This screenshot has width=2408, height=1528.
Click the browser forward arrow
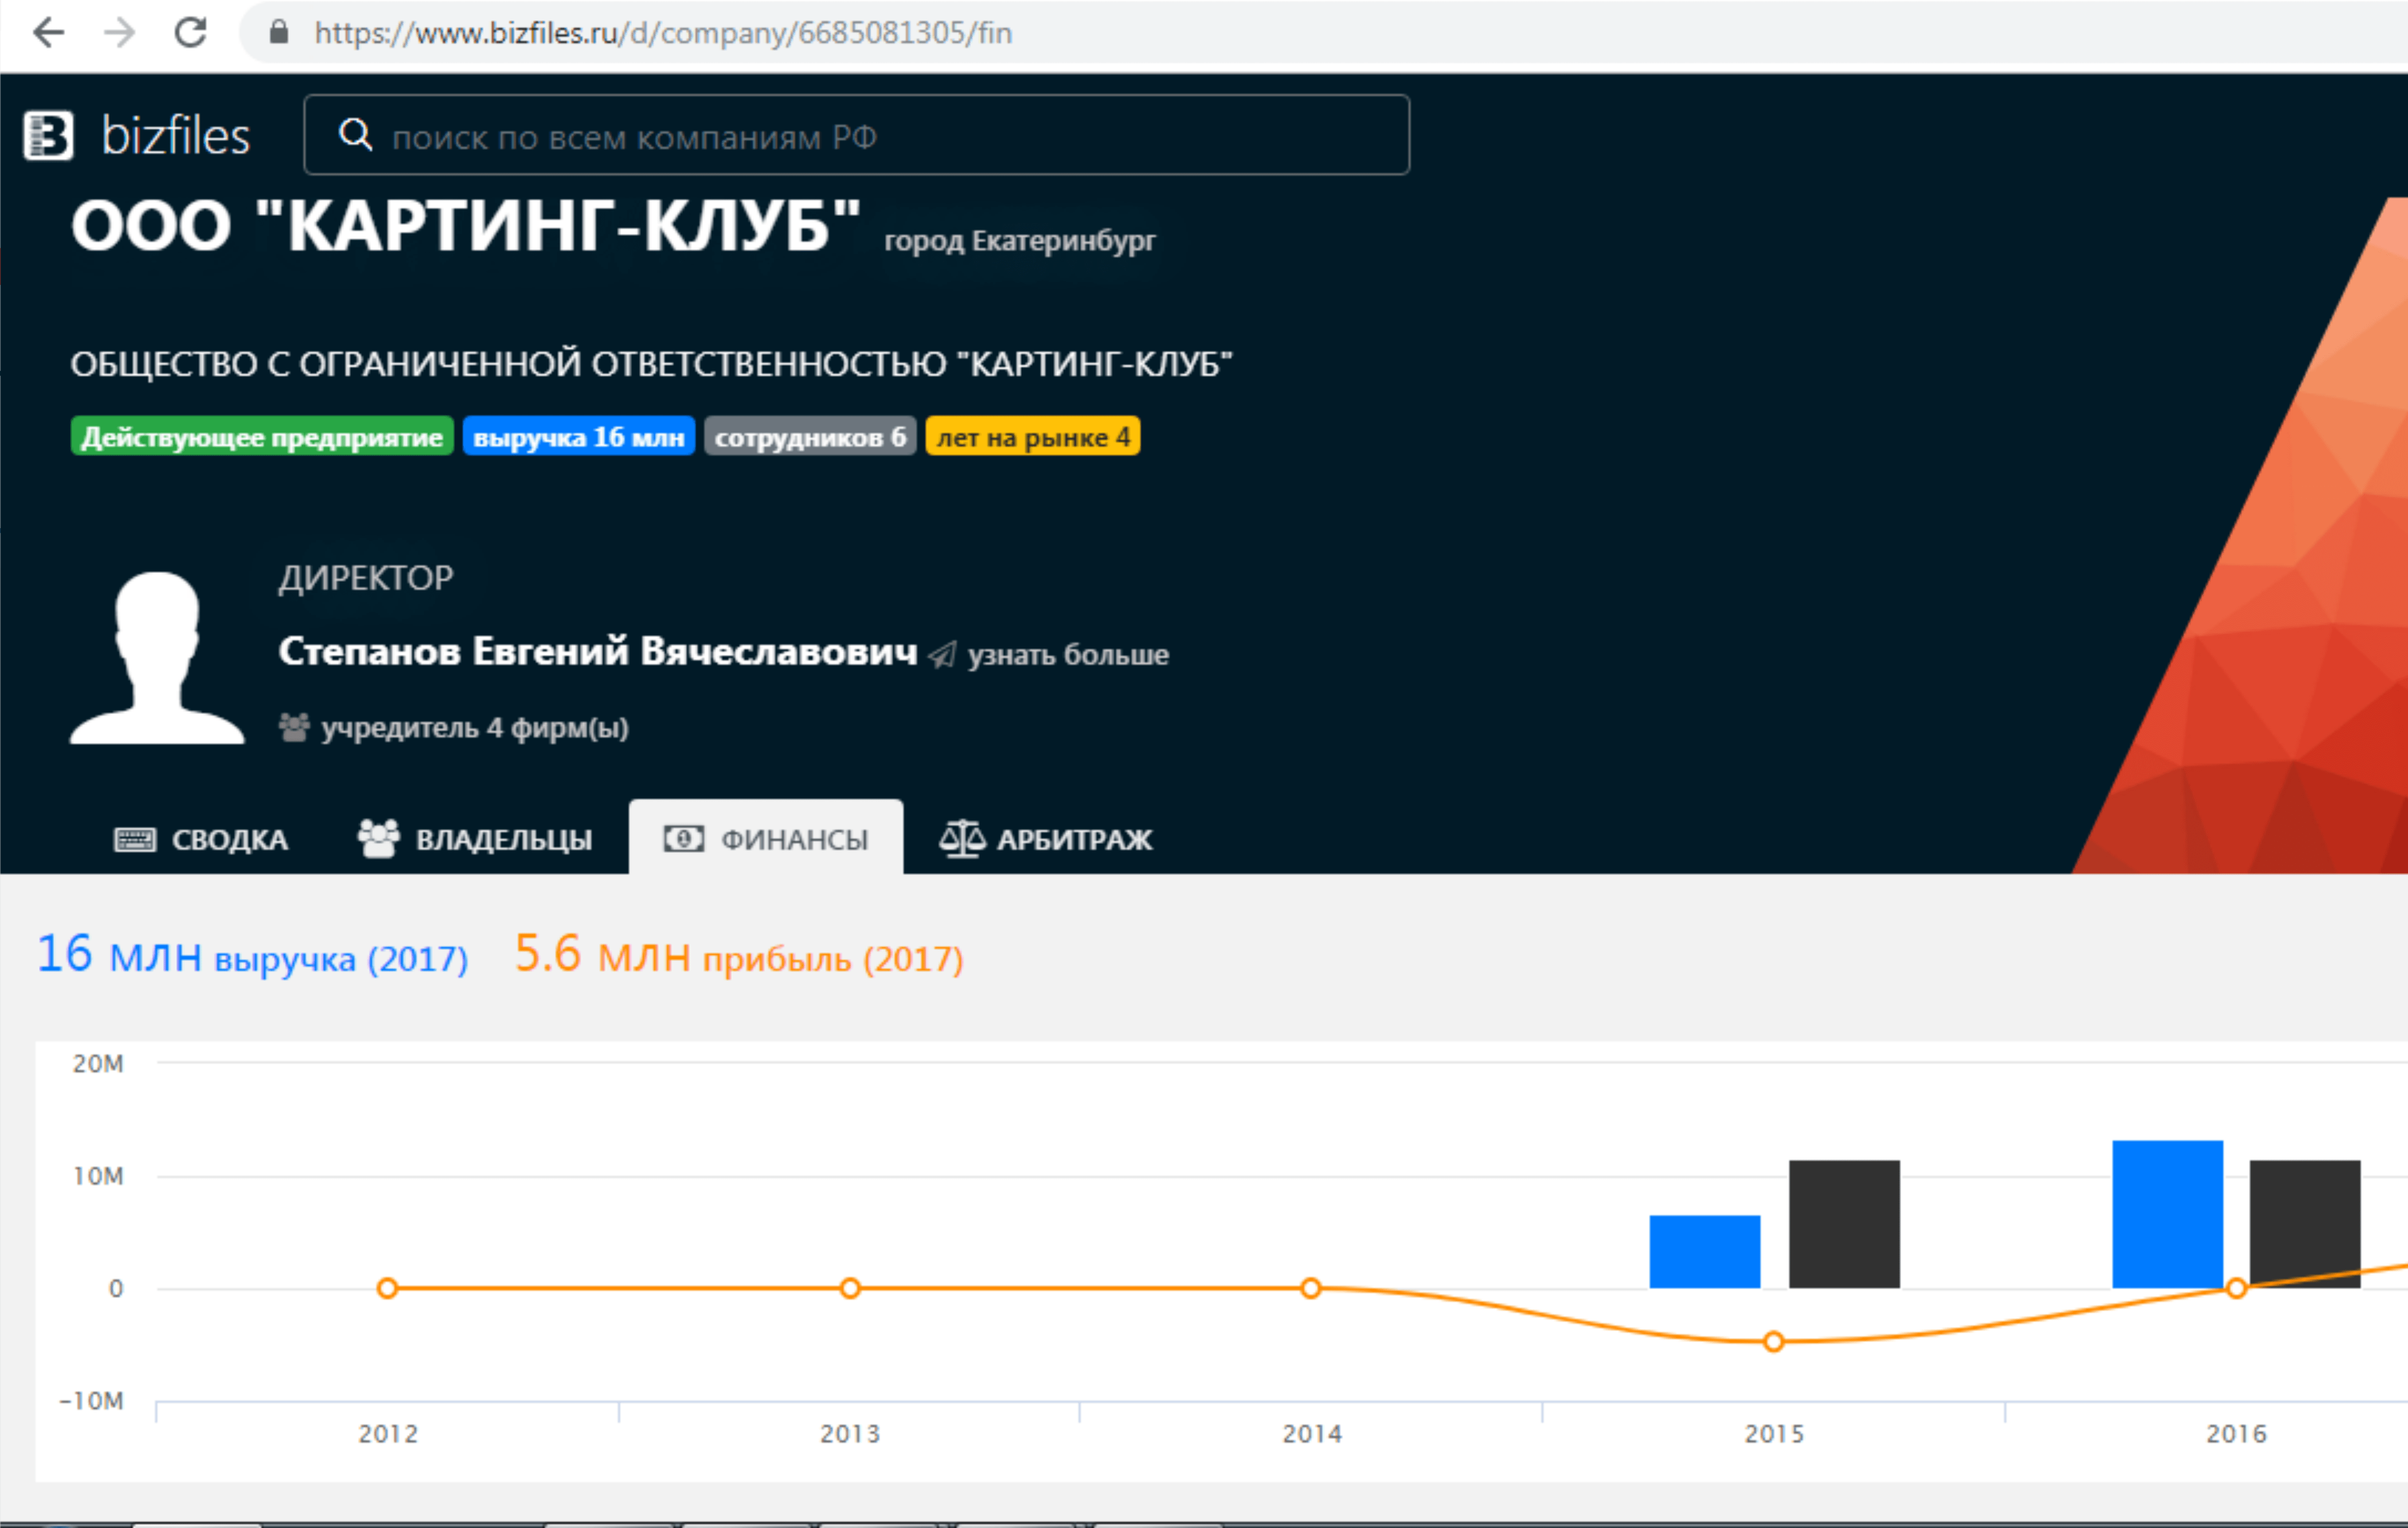(119, 33)
